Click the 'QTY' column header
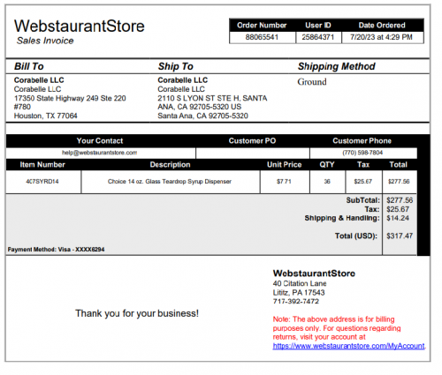This screenshot has height=375, width=442. (327, 165)
